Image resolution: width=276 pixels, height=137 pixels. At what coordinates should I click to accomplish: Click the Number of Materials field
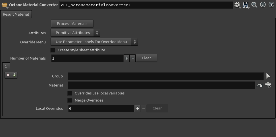[x=87, y=58]
